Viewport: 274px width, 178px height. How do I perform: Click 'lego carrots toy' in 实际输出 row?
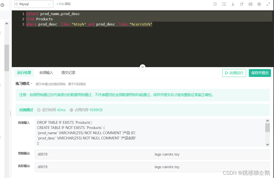point(167,167)
